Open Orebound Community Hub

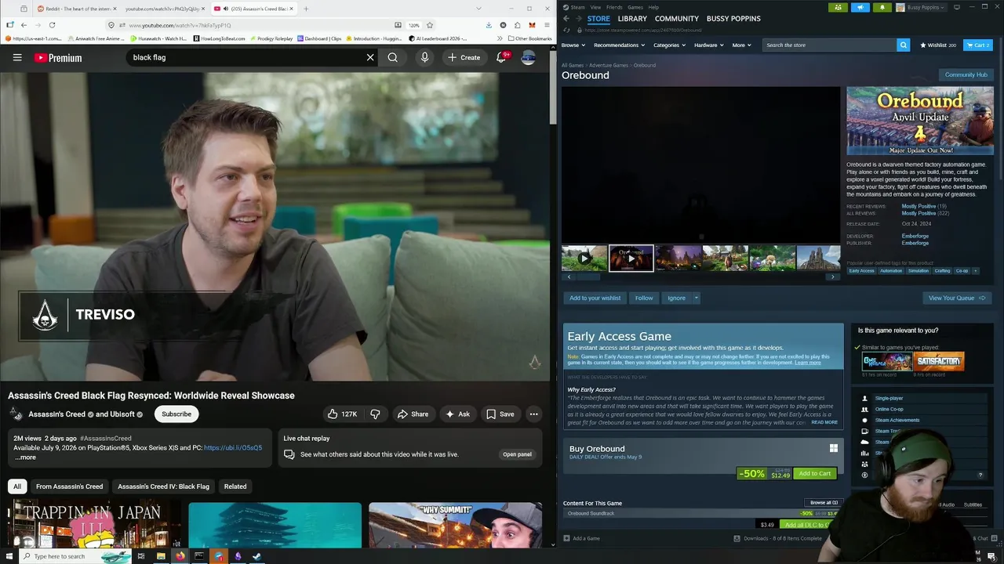pyautogui.click(x=966, y=74)
